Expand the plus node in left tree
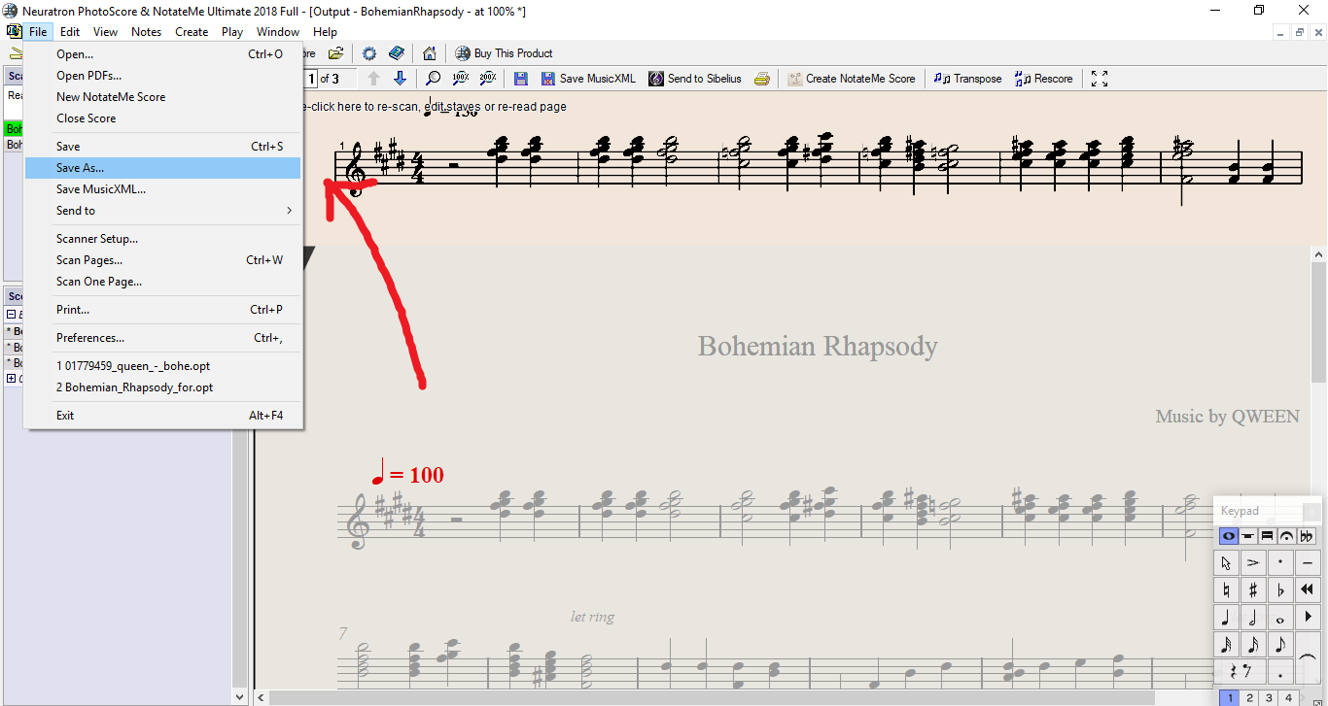Screen dimensions: 1328x706 12,379
